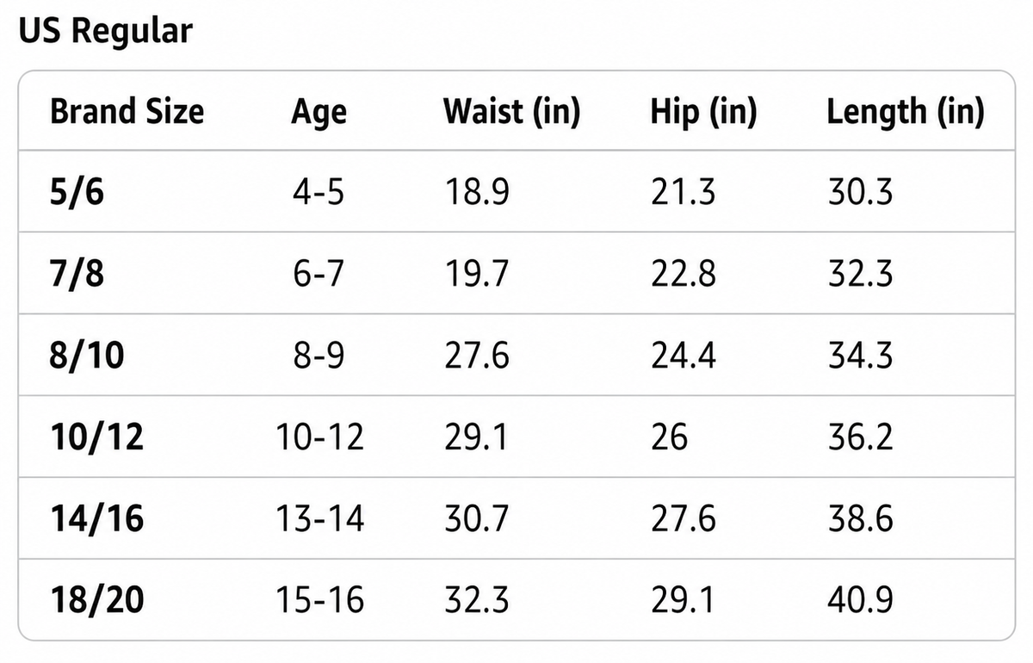This screenshot has width=1033, height=663.
Task: Click the Hip (in) column header
Action: coord(703,112)
